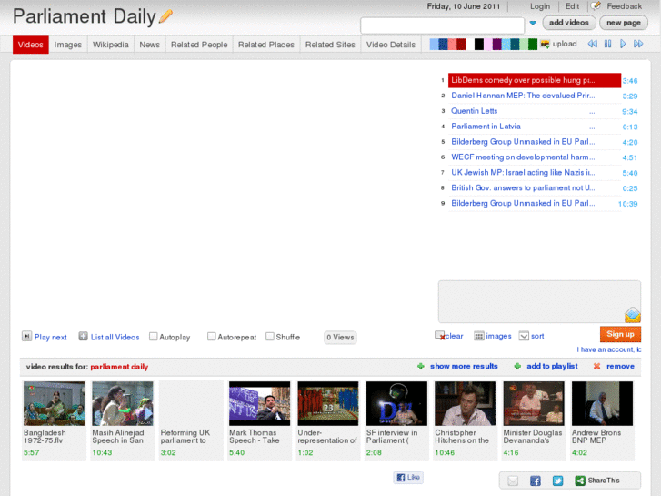Click the red X remove icon
The height and width of the screenshot is (496, 661).
pos(596,367)
